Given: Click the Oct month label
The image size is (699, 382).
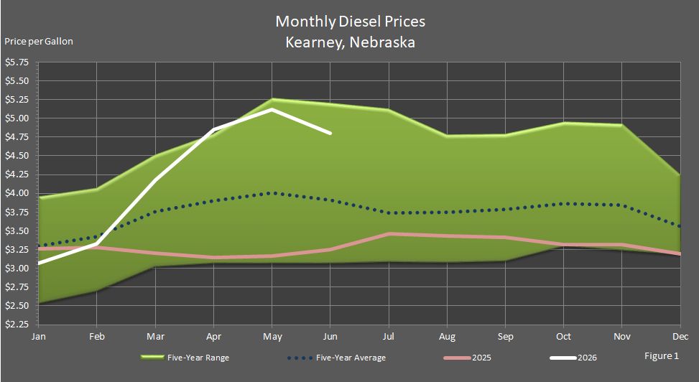Looking at the screenshot, I should click(x=563, y=337).
